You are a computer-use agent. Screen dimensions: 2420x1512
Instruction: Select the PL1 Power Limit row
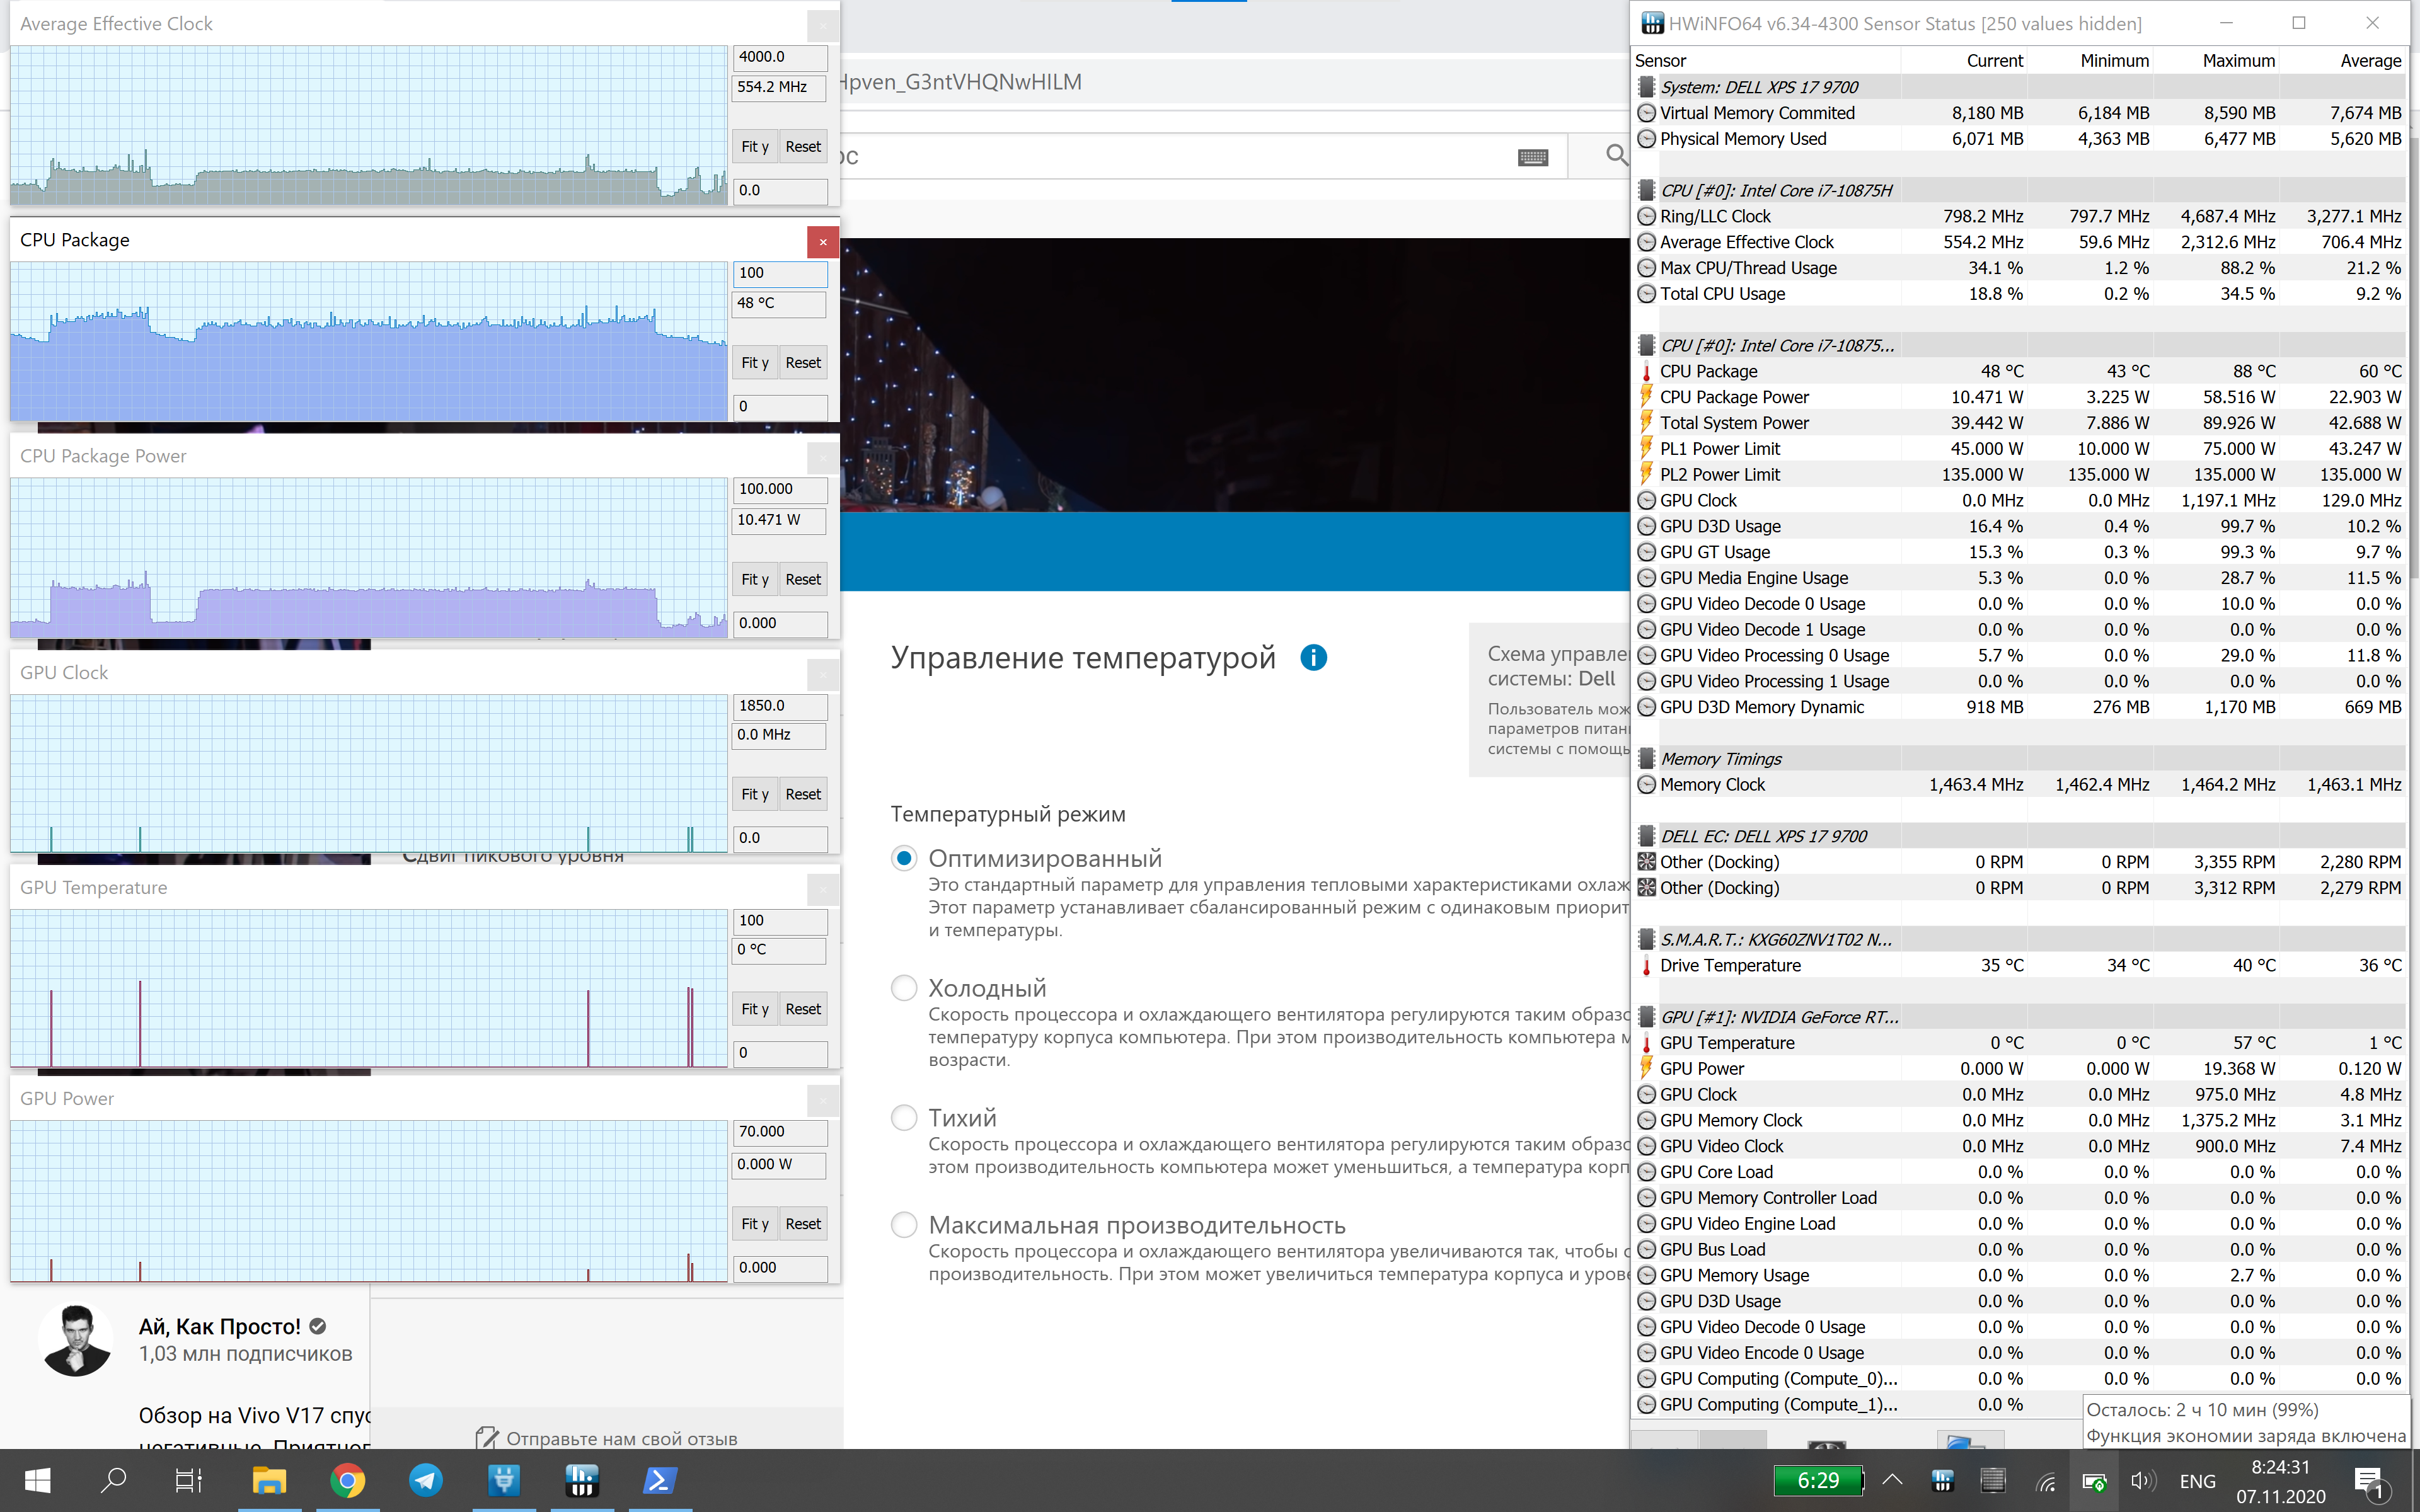[2018, 449]
